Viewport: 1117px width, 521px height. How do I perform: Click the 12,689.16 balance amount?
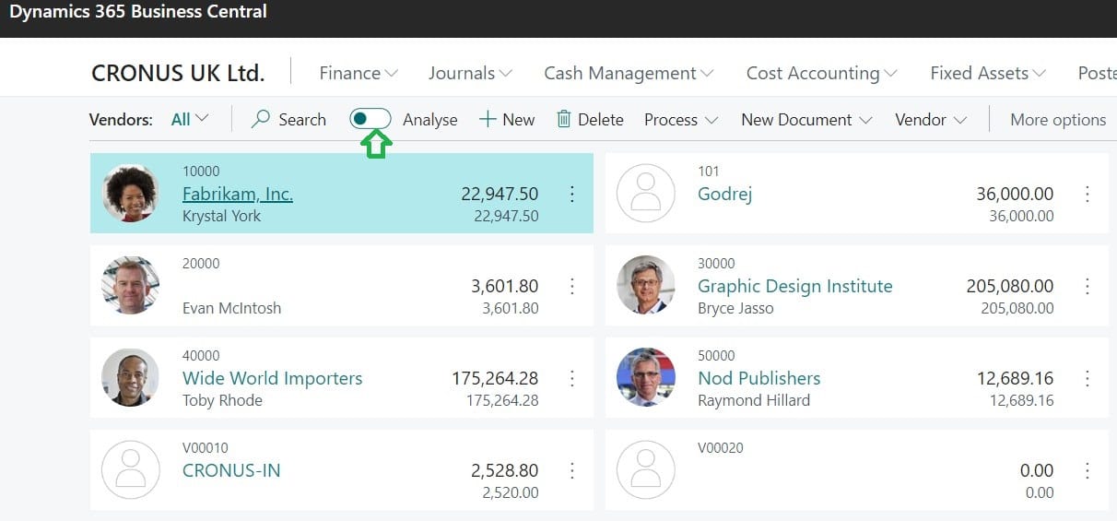pos(1015,378)
